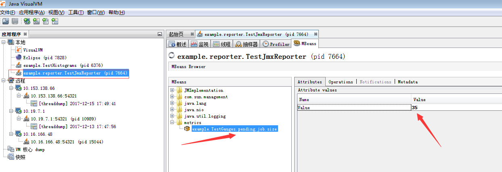Close the example.reporter.TestJmxReporter tab
The height and width of the screenshot is (172, 502).
click(316, 34)
